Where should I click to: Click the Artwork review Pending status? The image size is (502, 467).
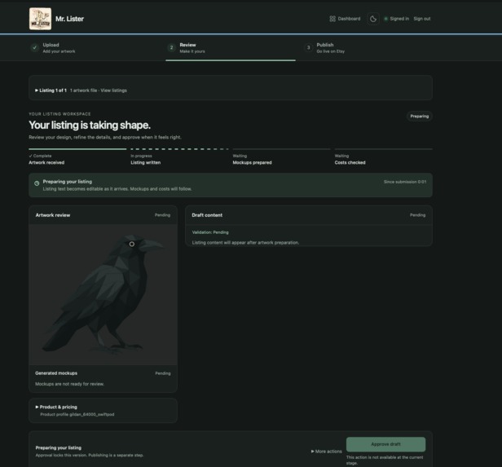(162, 215)
